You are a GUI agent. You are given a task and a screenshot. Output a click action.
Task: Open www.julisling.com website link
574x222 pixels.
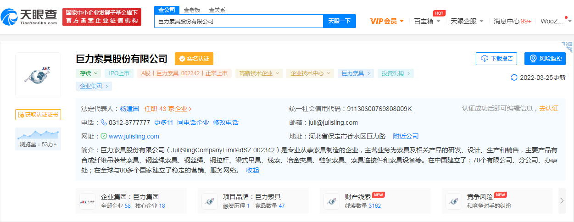(134, 136)
